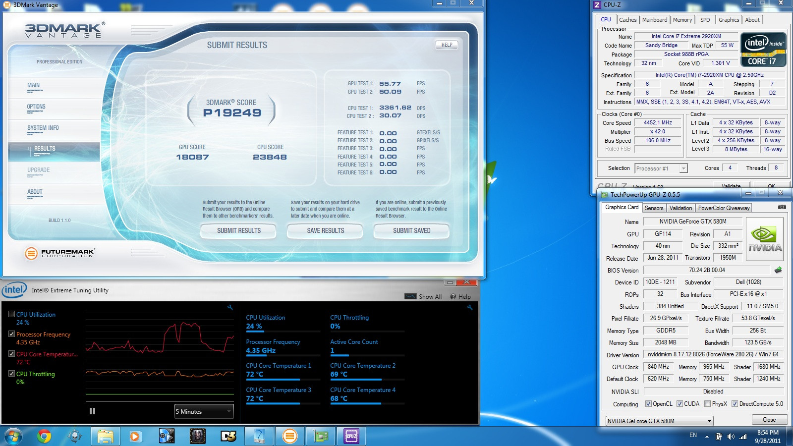Screen dimensions: 793x446
Task: Click GPU-Z BIOS save chip icon
Action: point(778,270)
